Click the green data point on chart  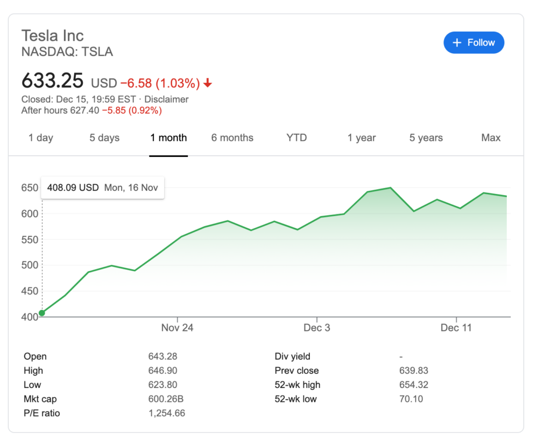(x=42, y=313)
